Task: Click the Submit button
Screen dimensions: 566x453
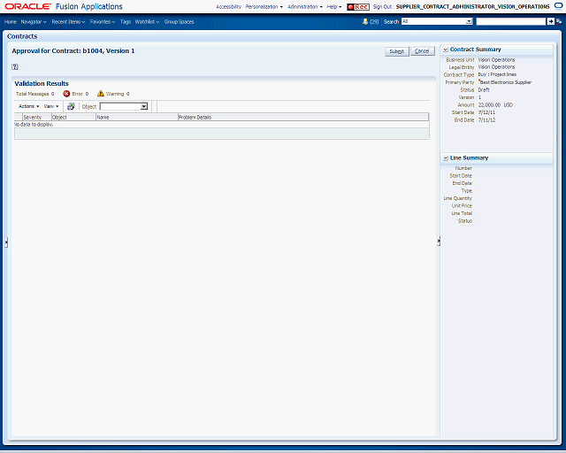Action: (x=397, y=51)
